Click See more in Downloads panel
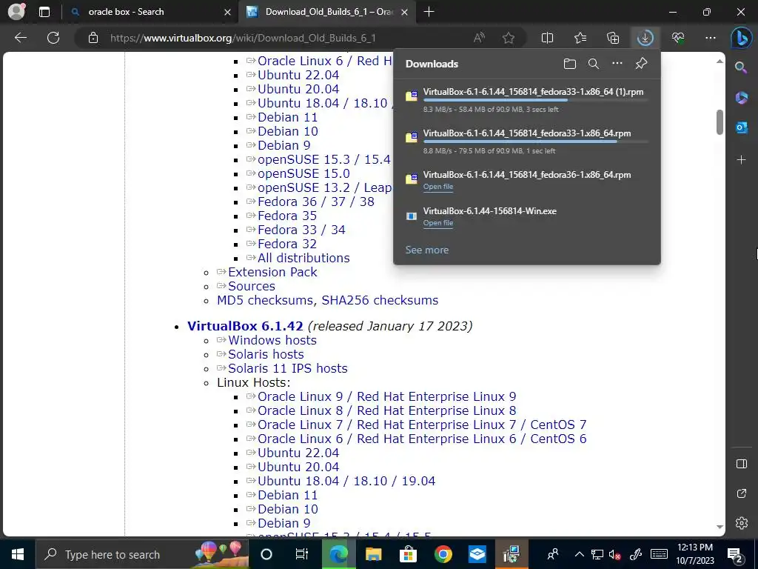 (427, 250)
